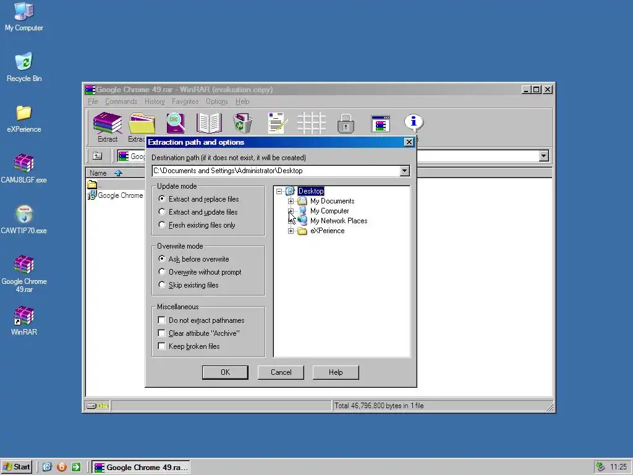Select Desktop in the folder tree
633x475 pixels.
tap(311, 191)
